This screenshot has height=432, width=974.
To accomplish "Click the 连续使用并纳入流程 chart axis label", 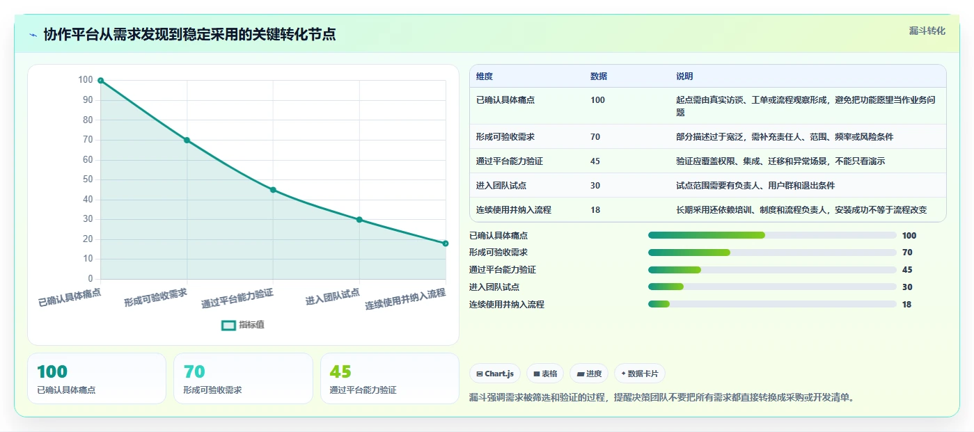I will [405, 299].
